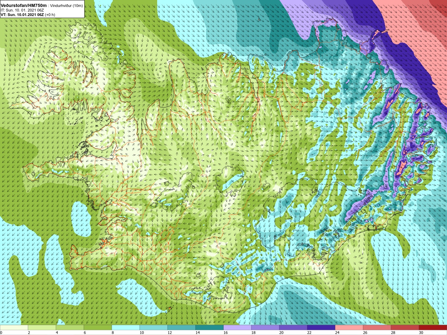The width and height of the screenshot is (447, 335).
Task: Click the legend scale label 28
Action: pyautogui.click(x=393, y=333)
